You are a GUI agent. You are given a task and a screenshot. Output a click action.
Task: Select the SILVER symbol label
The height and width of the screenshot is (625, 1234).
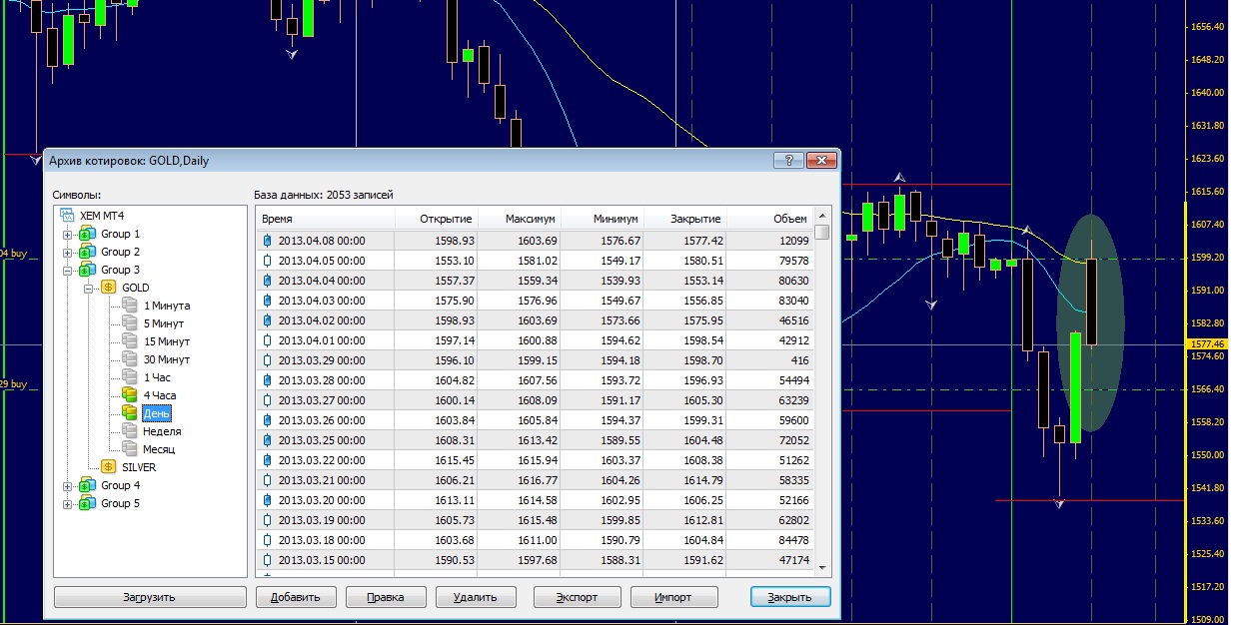139,467
